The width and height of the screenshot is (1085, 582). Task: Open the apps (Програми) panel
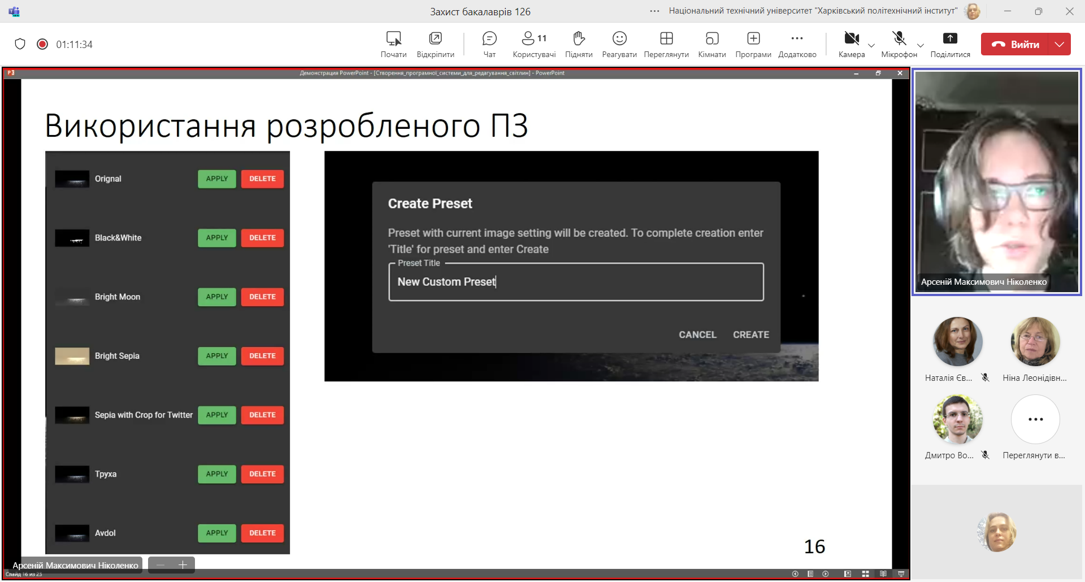[753, 44]
